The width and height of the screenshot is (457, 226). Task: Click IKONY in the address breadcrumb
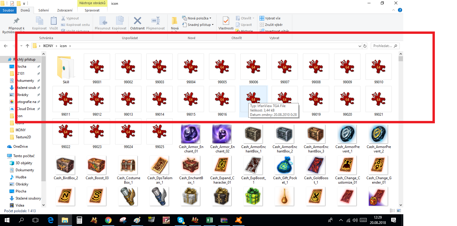(48, 46)
